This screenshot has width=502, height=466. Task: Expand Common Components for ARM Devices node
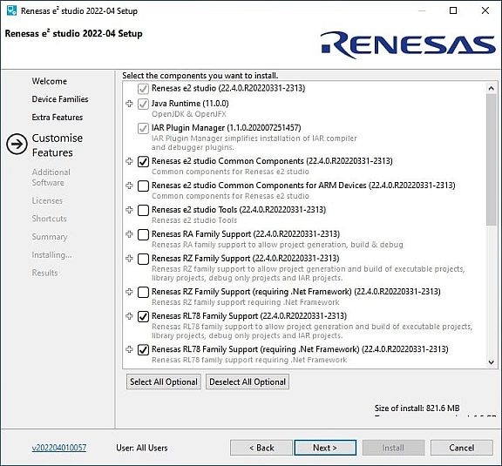129,186
